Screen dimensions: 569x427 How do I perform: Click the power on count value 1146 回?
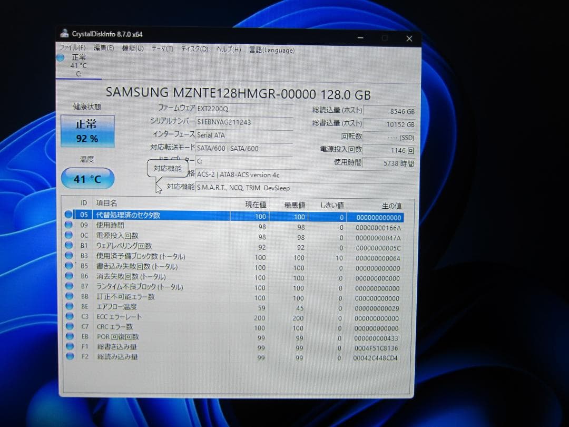[x=389, y=150]
